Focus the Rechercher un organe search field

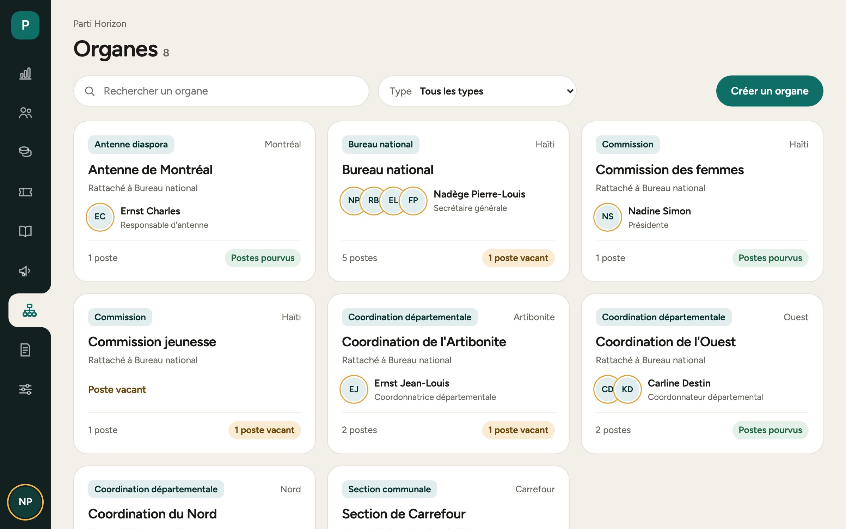[221, 91]
